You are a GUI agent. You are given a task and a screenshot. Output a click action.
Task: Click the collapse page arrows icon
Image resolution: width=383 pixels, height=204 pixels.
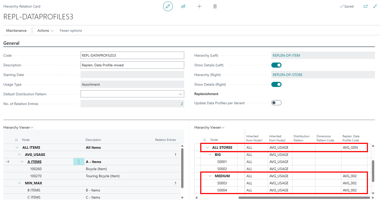pos(375,6)
